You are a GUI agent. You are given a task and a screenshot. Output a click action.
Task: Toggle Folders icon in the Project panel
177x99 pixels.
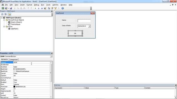[9, 14]
